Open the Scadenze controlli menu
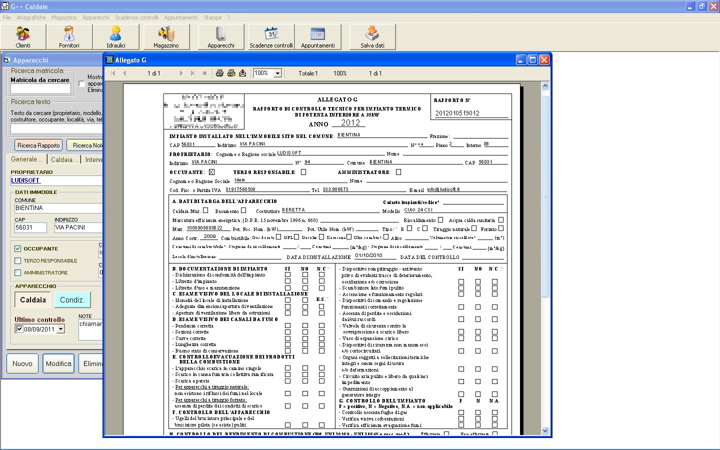Screen dimensions: 720x450 click(x=136, y=17)
